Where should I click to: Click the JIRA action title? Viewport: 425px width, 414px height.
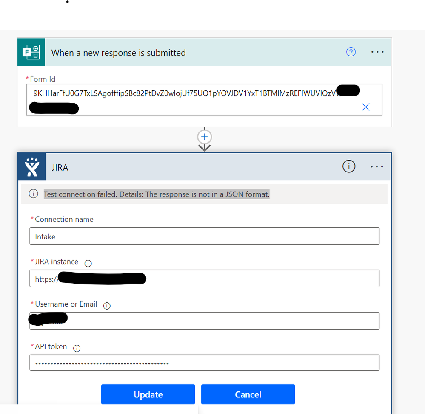pos(60,167)
